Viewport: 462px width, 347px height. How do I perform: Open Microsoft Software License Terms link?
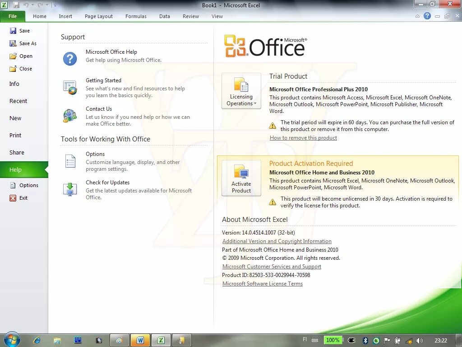click(262, 284)
